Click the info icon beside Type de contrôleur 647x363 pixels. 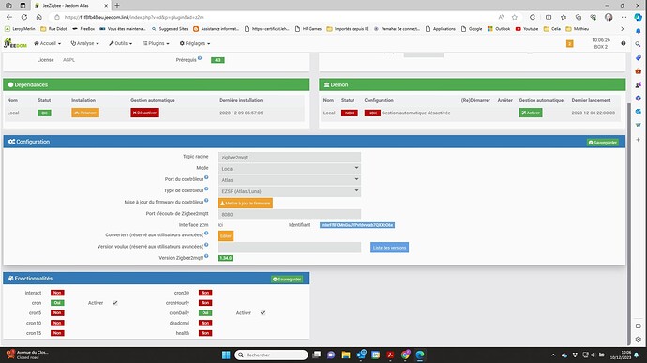pyautogui.click(x=206, y=189)
